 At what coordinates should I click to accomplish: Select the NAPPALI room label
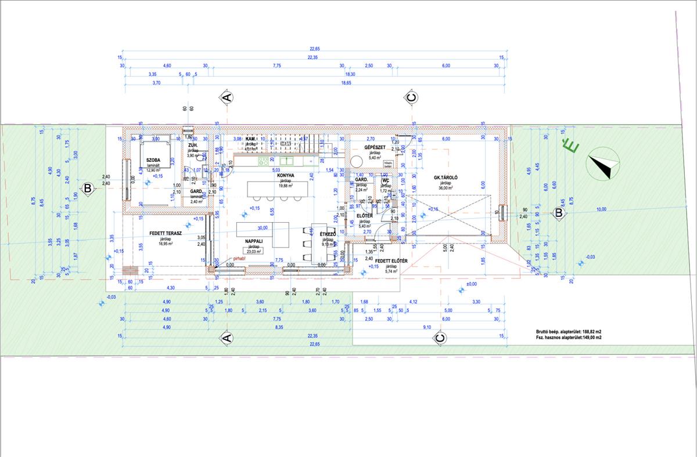click(254, 240)
